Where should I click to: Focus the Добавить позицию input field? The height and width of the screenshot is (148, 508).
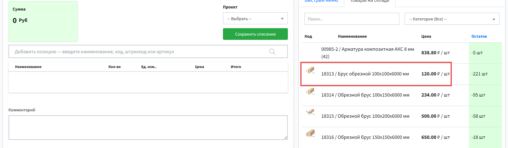148,52
